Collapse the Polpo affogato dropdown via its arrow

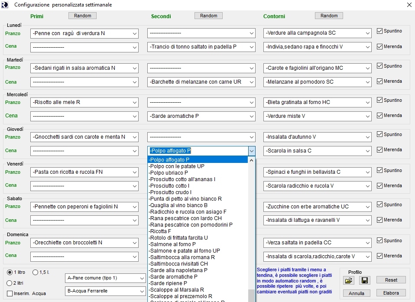click(x=251, y=151)
